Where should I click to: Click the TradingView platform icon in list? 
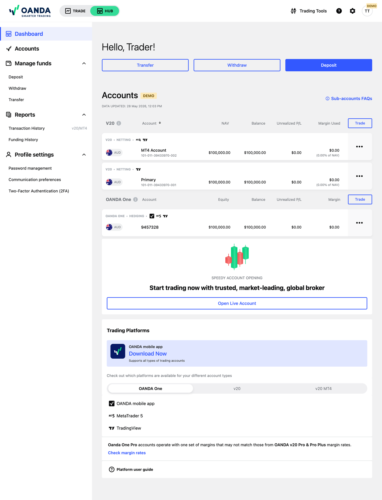[x=112, y=428]
